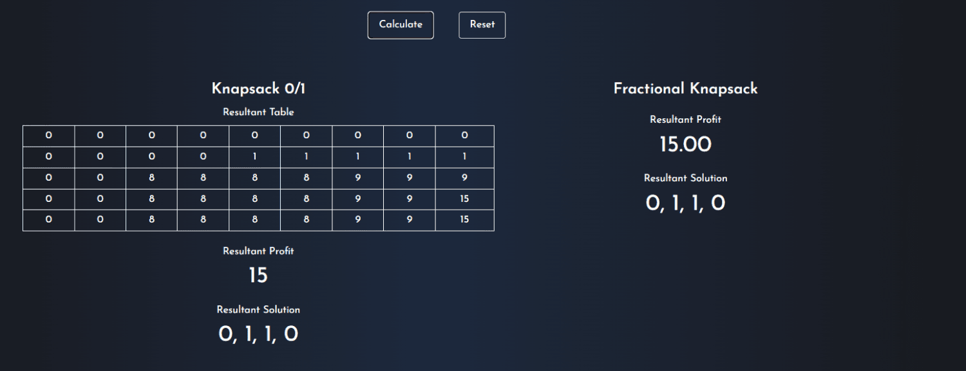Click the first 9 cell in the third row
Image resolution: width=966 pixels, height=371 pixels.
coord(358,178)
